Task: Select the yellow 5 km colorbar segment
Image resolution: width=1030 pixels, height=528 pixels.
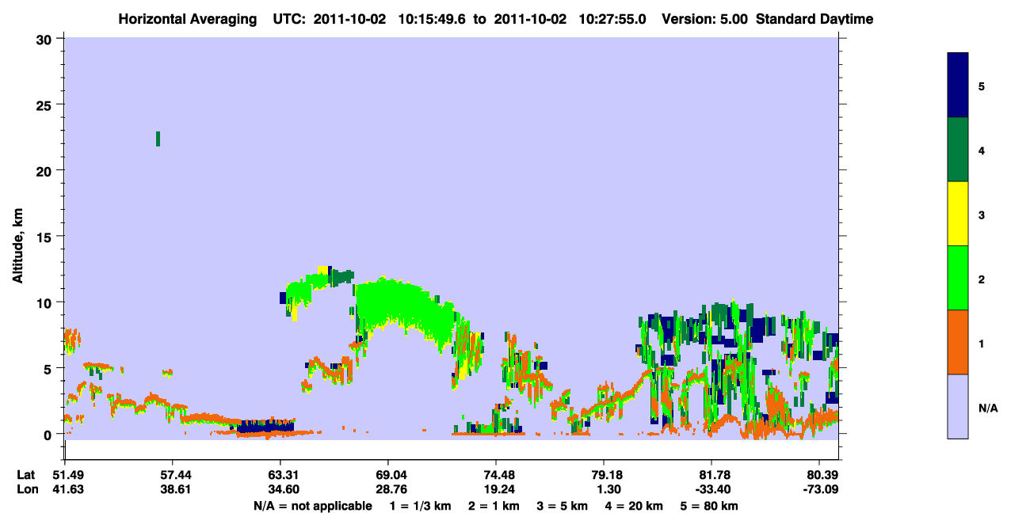Action: [958, 214]
